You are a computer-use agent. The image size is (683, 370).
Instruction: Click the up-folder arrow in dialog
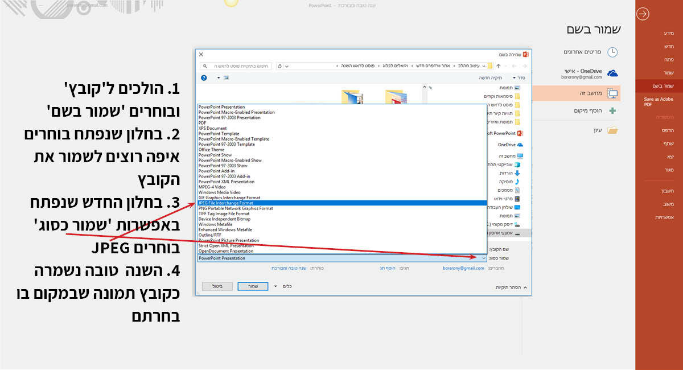coord(498,66)
